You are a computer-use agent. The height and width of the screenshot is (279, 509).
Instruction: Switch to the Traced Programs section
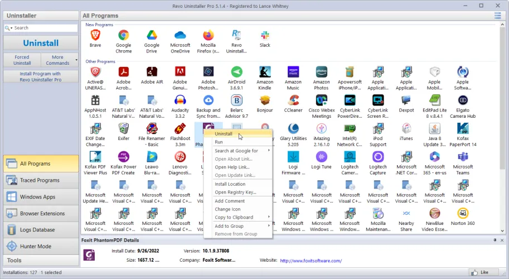(x=40, y=180)
